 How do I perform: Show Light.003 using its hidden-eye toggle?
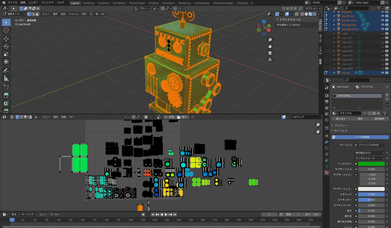pos(383,46)
